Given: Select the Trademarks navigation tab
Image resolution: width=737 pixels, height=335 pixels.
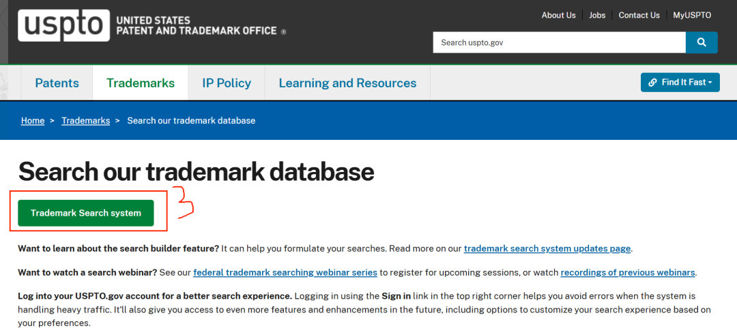Looking at the screenshot, I should click(x=141, y=83).
